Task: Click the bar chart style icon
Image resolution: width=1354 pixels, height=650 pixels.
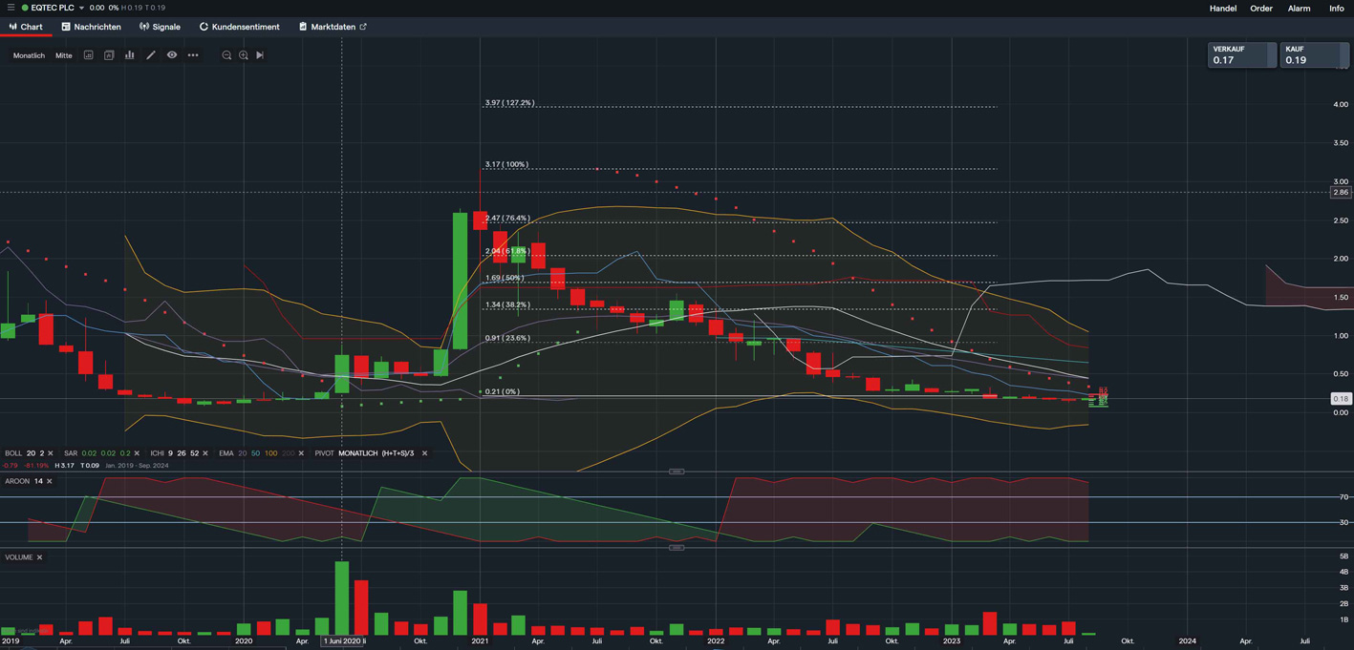Action: (x=129, y=55)
